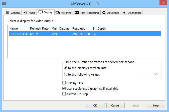Image resolution: width=169 pixels, height=112 pixels.
Task: Click the frame limit value field showing 120
Action: click(148, 74)
